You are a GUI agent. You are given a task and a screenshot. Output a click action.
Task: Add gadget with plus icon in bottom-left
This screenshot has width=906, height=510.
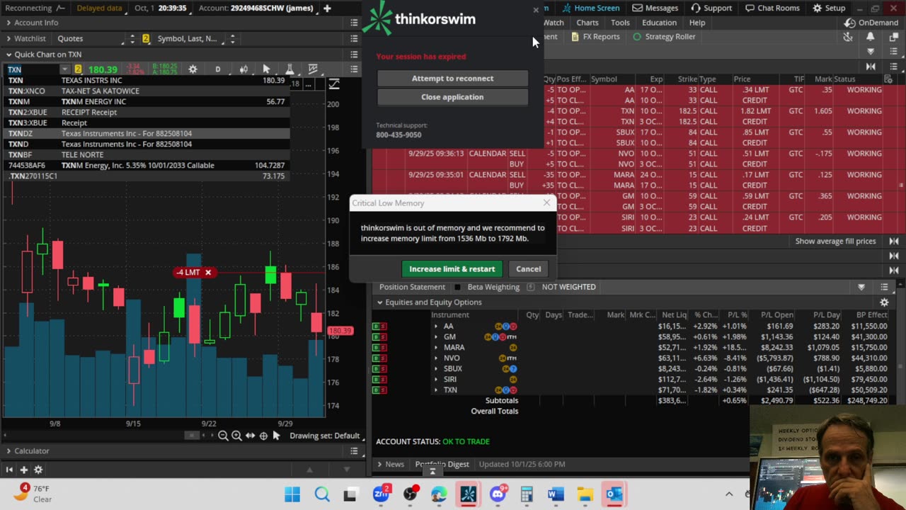pos(23,470)
